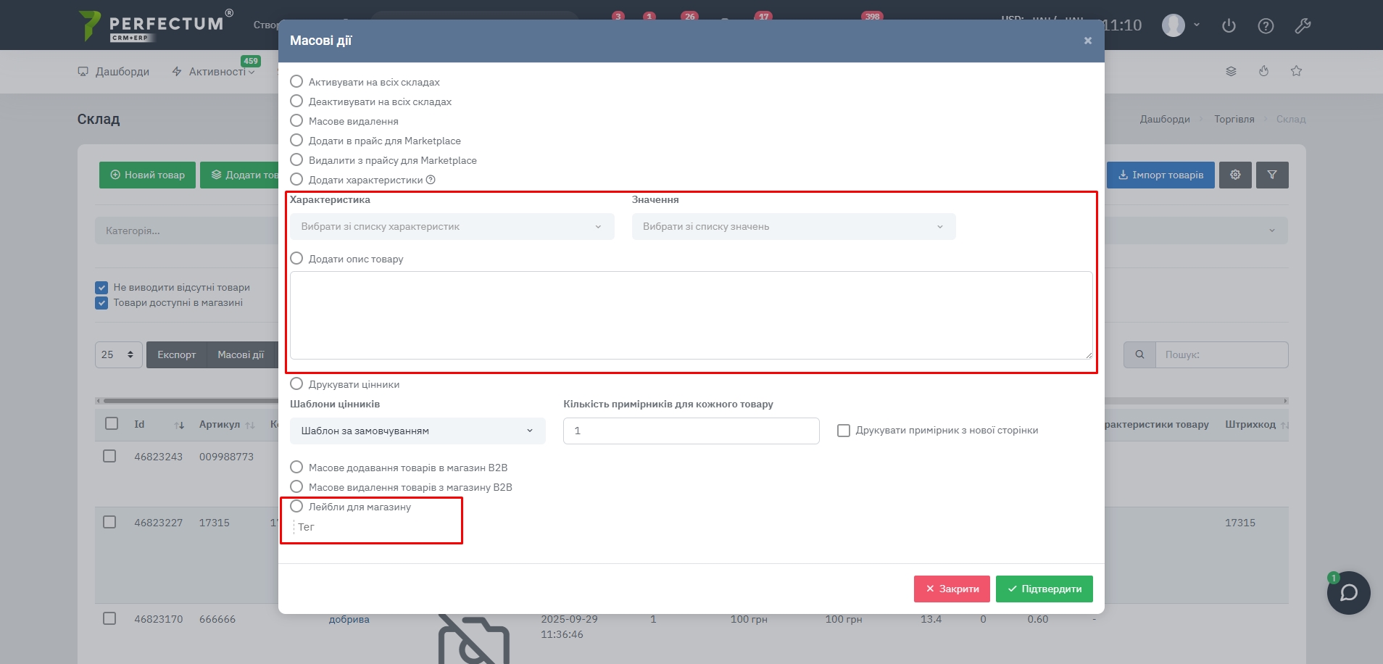Open the chat bubble support widget
Image resolution: width=1383 pixels, height=664 pixels.
pyautogui.click(x=1348, y=593)
